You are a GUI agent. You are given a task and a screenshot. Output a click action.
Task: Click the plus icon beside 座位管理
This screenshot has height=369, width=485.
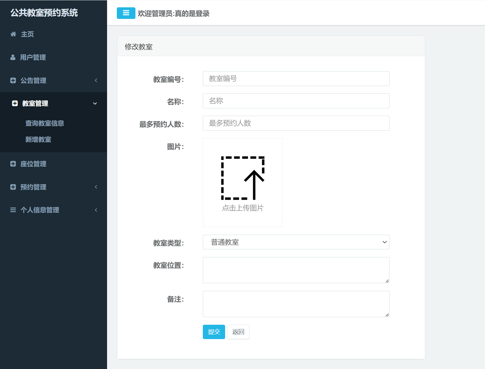coord(13,164)
